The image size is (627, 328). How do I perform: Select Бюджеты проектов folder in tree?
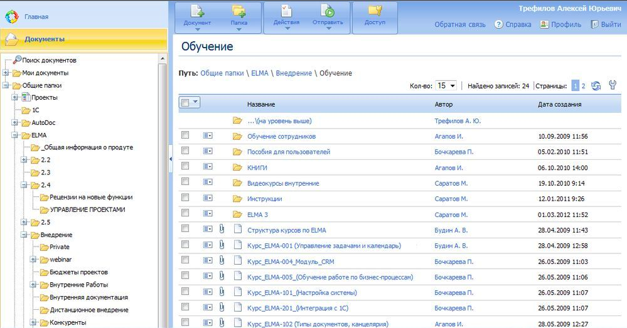point(79,272)
